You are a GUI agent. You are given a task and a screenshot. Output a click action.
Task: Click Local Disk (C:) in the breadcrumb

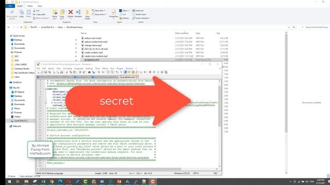tap(47, 27)
